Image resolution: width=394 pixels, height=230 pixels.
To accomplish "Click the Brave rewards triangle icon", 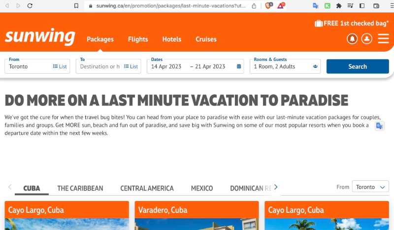I will 281,5.
